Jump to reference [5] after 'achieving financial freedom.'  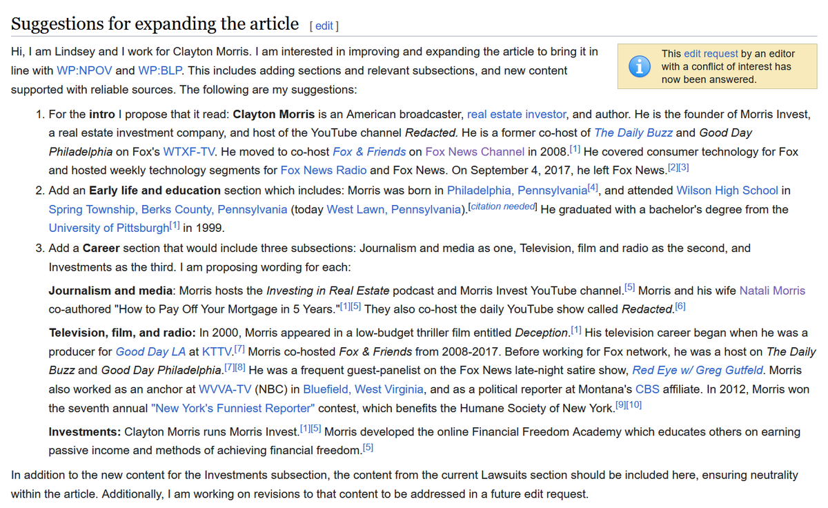[x=368, y=447]
